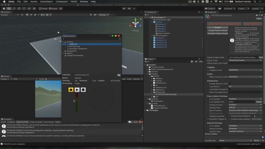Switch to the Console tab
Screen dimensions: 265x149
[x=6, y=119]
